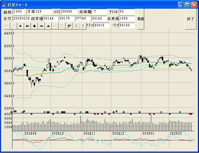This screenshot has height=153, width=199.
Task: Click the ｻｲｺﾛ field showing 50
Action: point(127,12)
